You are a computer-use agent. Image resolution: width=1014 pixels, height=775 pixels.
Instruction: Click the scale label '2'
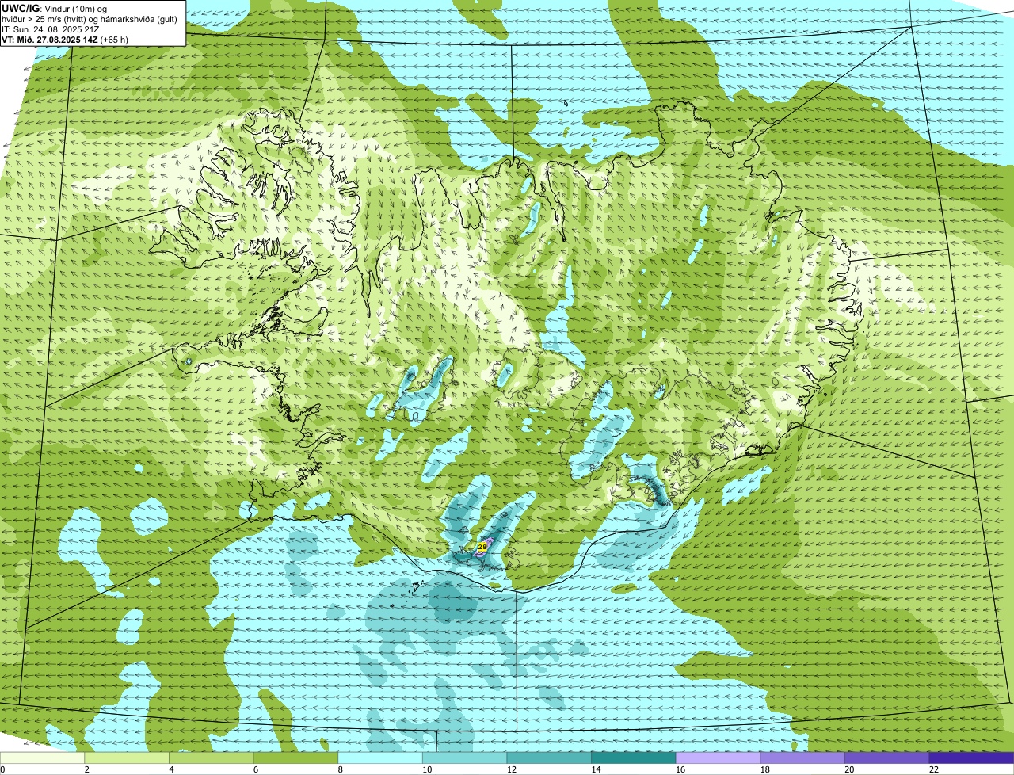[x=87, y=769]
